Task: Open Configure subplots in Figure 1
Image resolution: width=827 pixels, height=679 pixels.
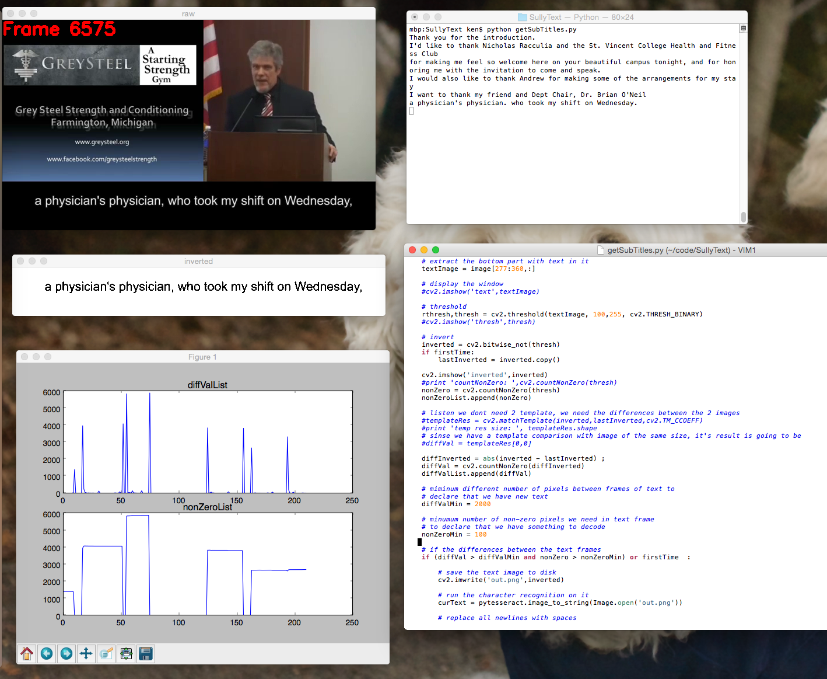Action: [126, 653]
